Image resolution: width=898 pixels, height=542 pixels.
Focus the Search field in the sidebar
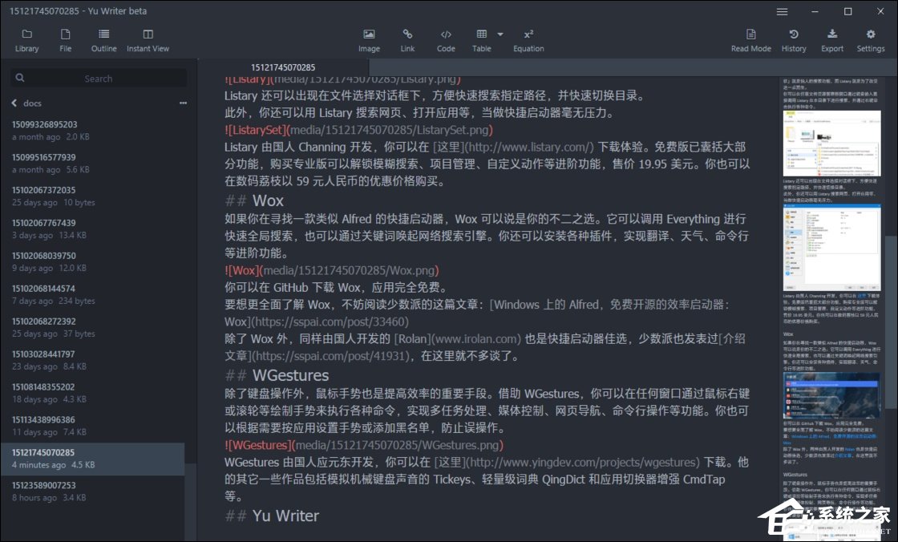[x=98, y=79]
